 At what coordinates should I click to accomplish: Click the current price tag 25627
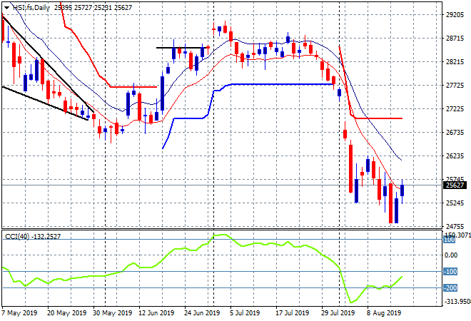click(455, 185)
